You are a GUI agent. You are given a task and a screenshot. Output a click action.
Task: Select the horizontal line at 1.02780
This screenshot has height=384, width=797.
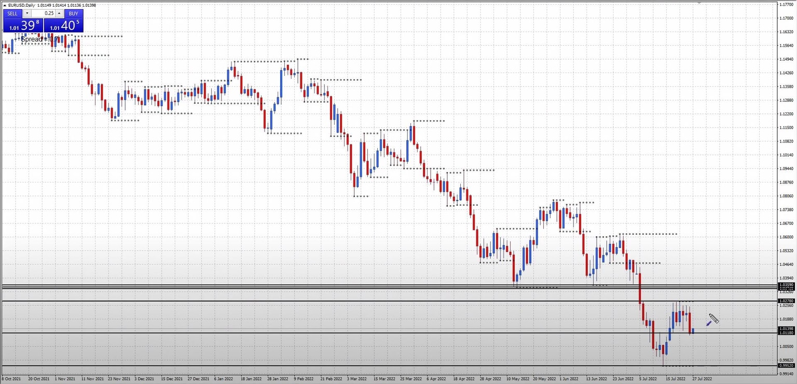coord(363,301)
